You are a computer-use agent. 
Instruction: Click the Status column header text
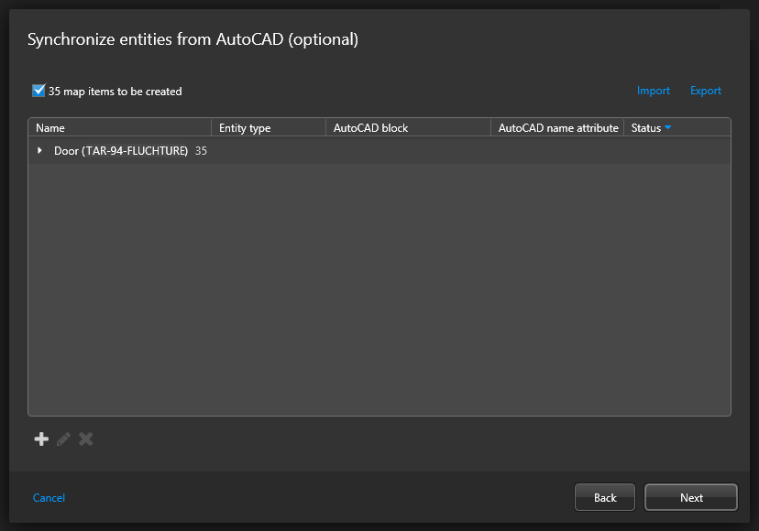click(x=645, y=128)
